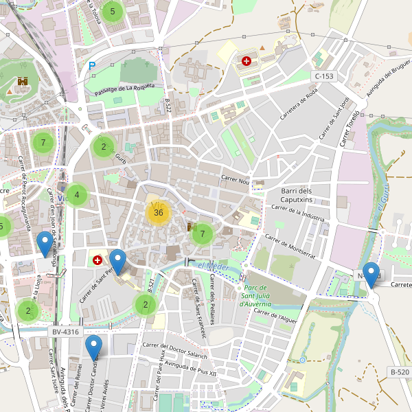Expand the green 5 cluster near Carrer de la Tolosa
This screenshot has height=412, width=412.
point(113,11)
